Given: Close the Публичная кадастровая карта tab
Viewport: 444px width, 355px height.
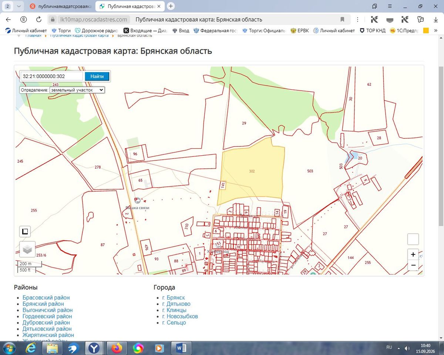Looking at the screenshot, I should [159, 7].
